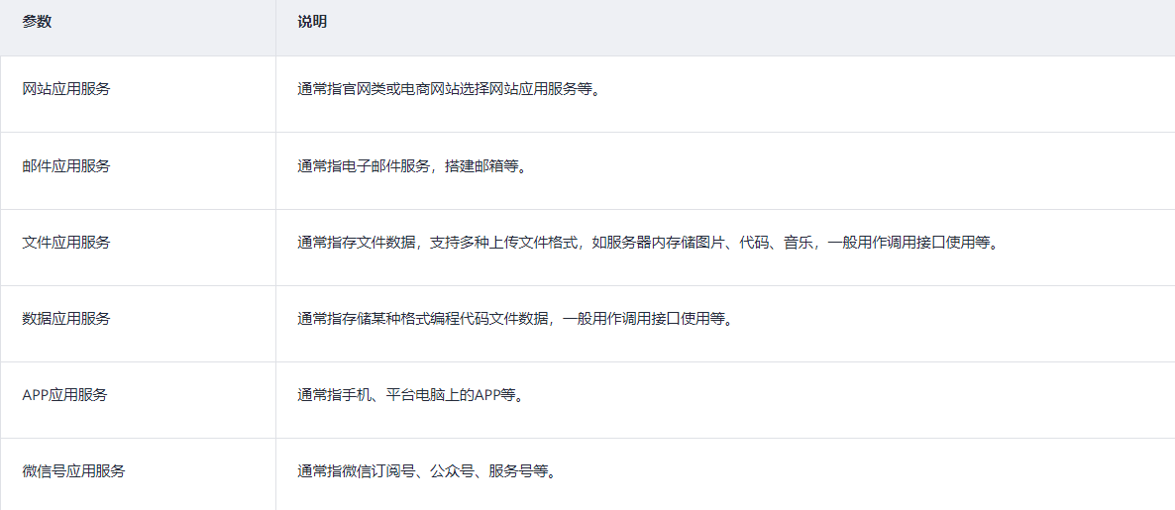
Task: Click the phrase 平台电脑 in the APP description
Action: coord(415,394)
